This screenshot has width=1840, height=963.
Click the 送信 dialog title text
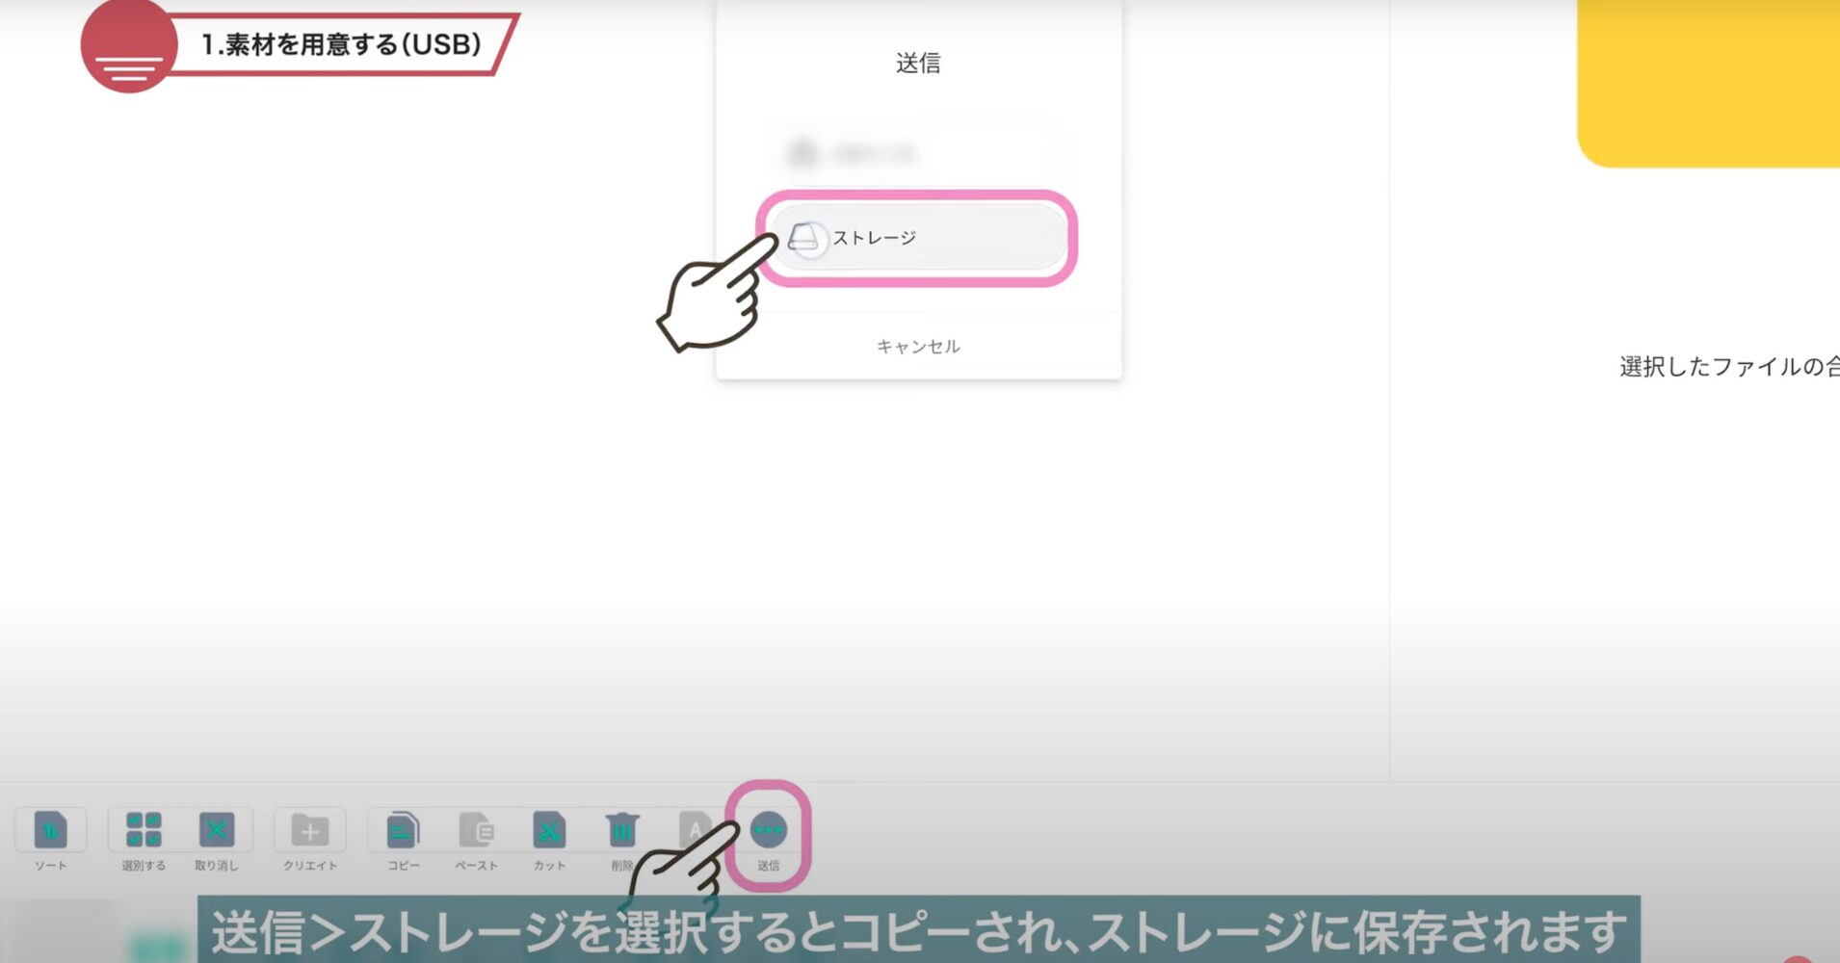click(918, 64)
